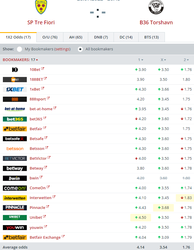Select the My Bookmakers radio option

click(x=19, y=49)
